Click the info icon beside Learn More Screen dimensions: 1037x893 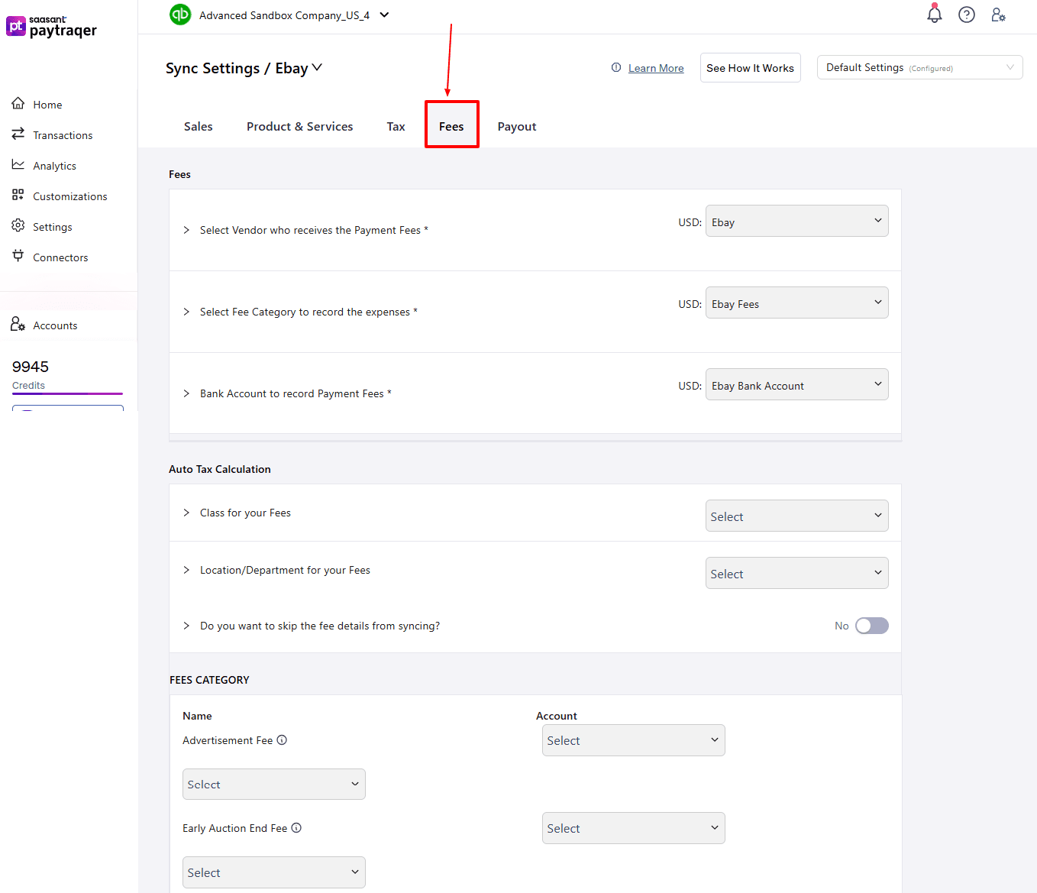click(616, 67)
